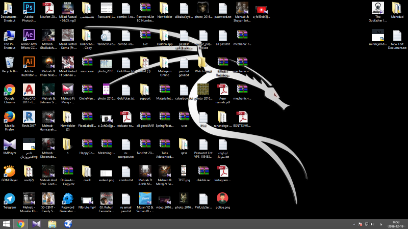408x229 pixels.
Task: Open Chrome from the taskbar
Action: 21,223
